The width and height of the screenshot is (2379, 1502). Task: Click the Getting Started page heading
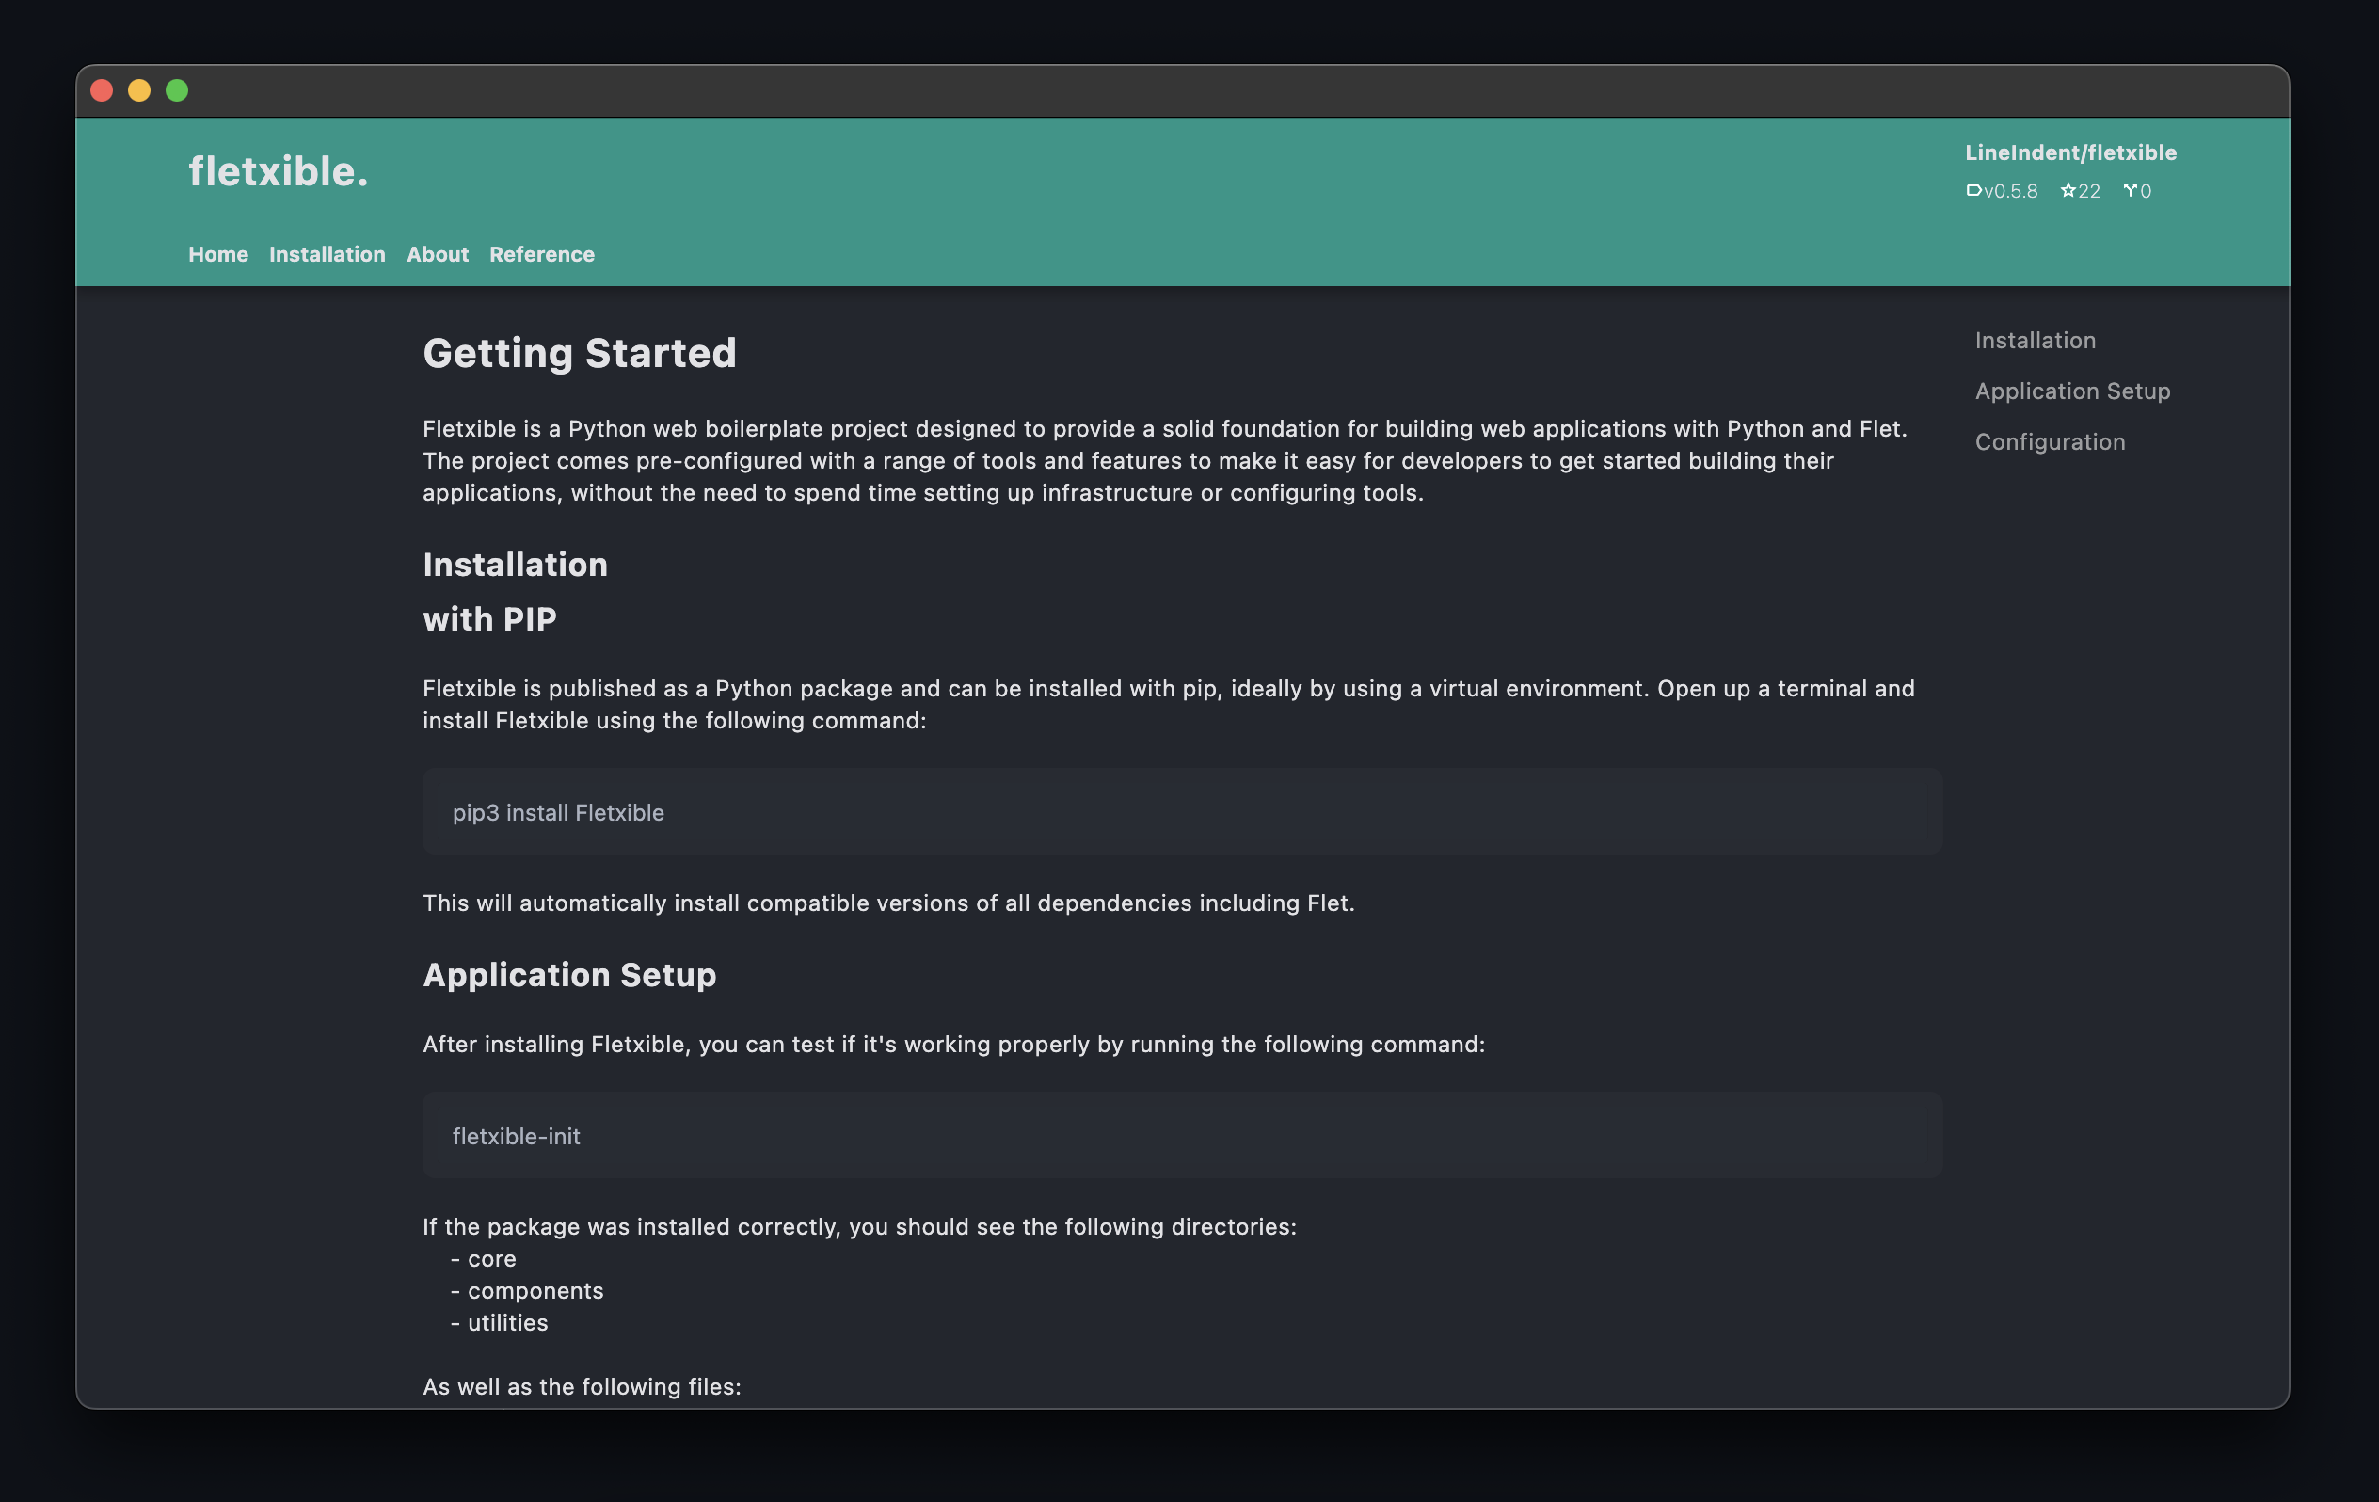[x=579, y=353]
